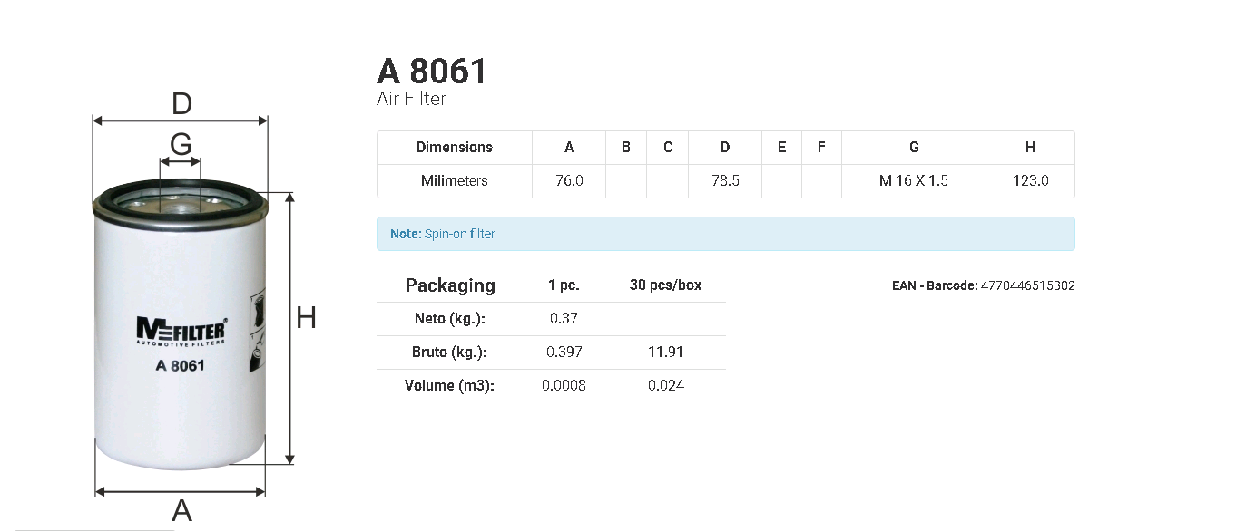This screenshot has width=1236, height=531.
Task: Click the 78.5 dimension value
Action: pyautogui.click(x=725, y=180)
